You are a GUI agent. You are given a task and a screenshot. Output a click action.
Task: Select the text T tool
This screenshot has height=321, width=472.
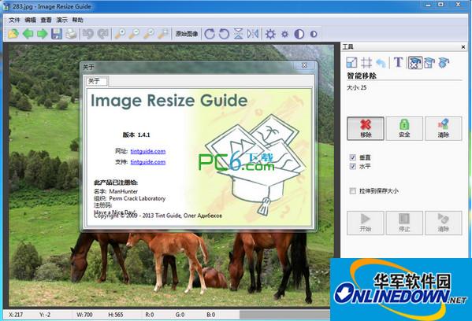398,62
